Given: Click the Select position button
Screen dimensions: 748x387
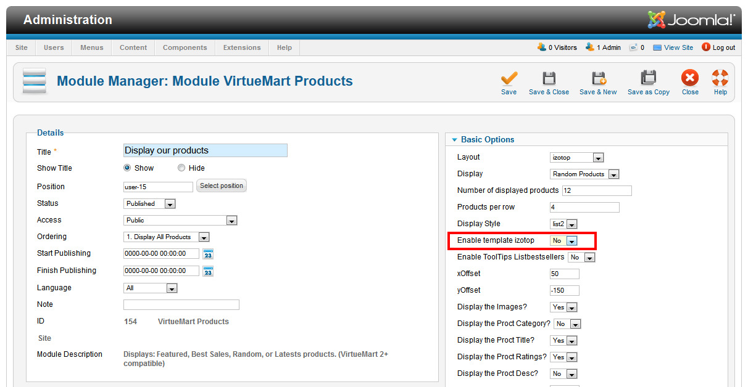Looking at the screenshot, I should 222,185.
